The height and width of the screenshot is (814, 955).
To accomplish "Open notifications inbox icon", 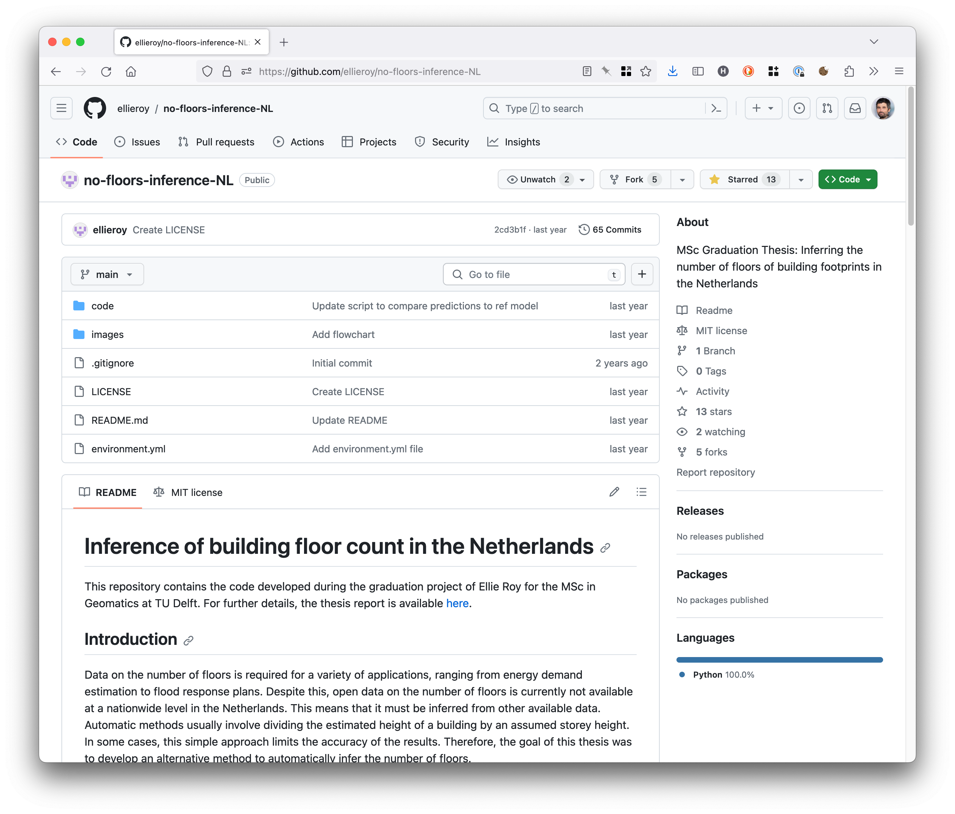I will tap(855, 108).
